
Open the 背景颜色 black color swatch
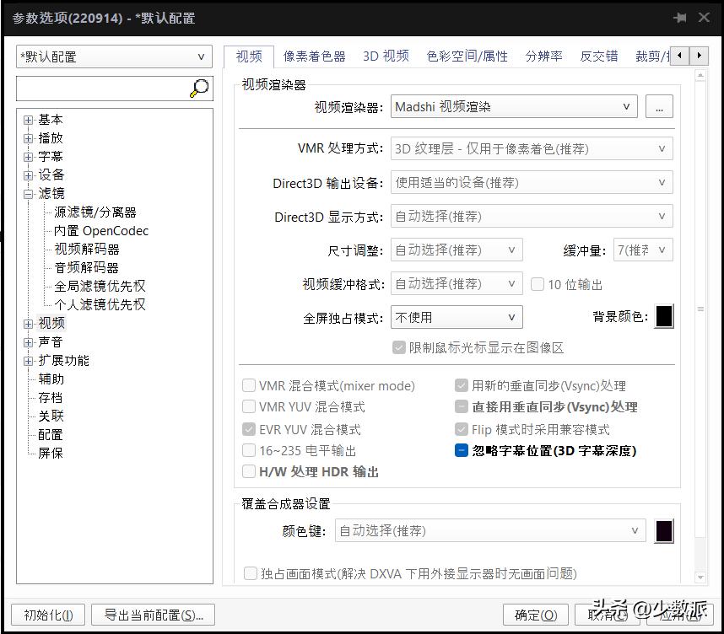pos(663,316)
